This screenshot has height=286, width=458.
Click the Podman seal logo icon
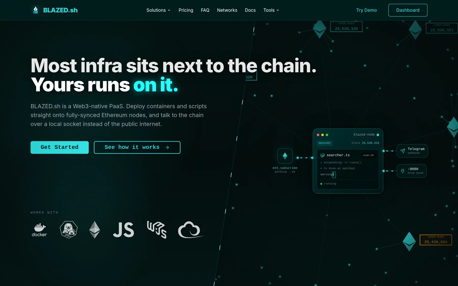tap(69, 230)
